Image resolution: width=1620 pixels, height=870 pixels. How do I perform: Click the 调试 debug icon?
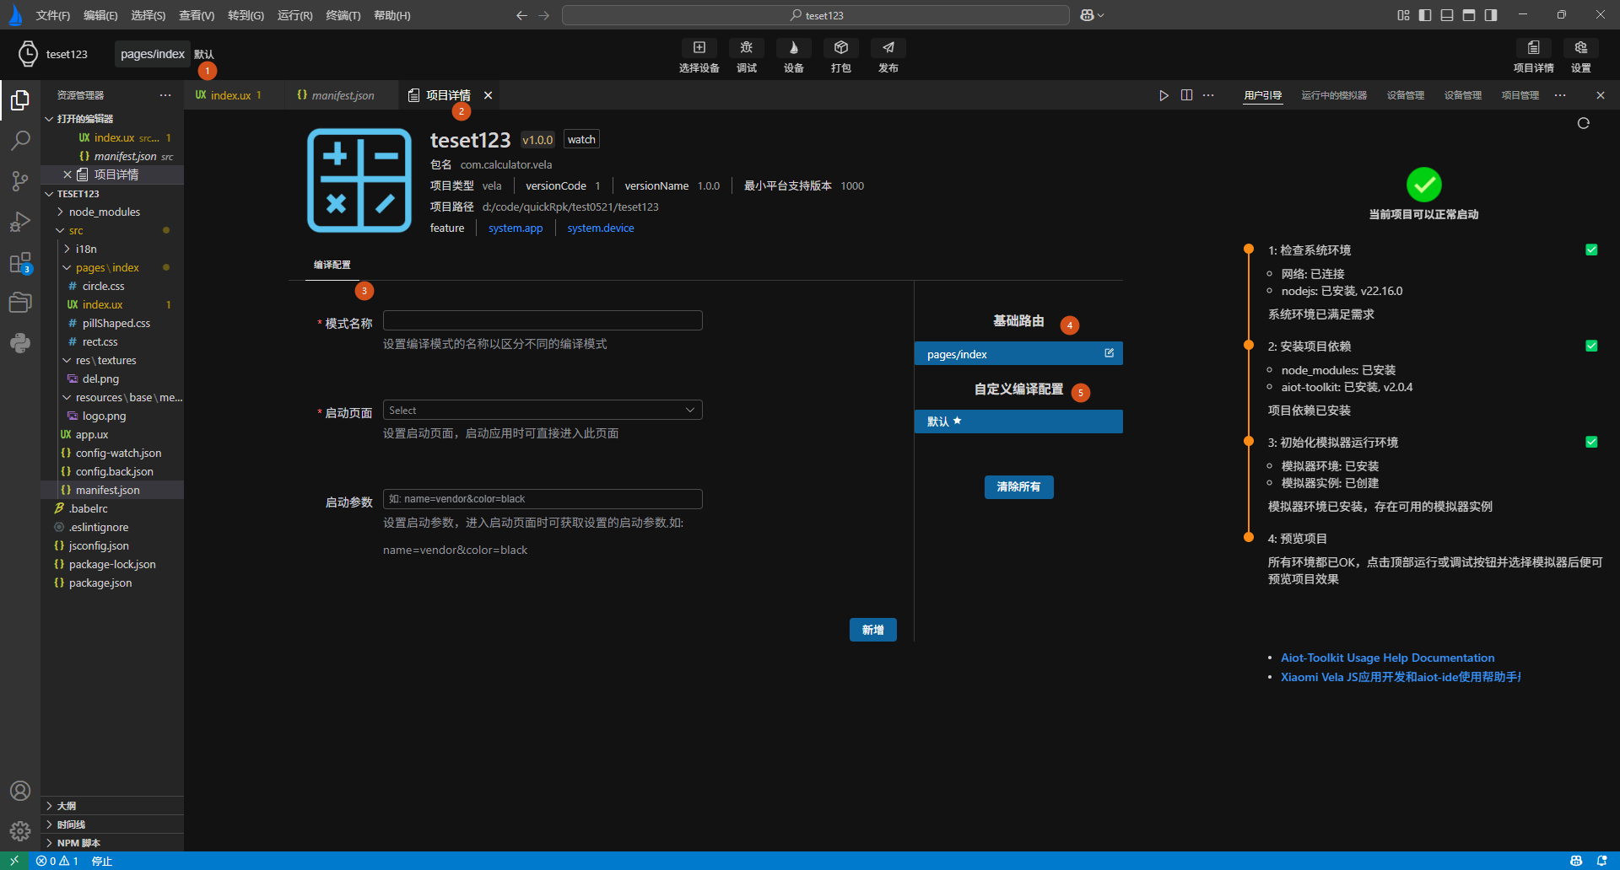tap(746, 48)
